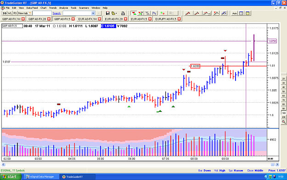Click the magnifier zoom-out icon

(283, 122)
